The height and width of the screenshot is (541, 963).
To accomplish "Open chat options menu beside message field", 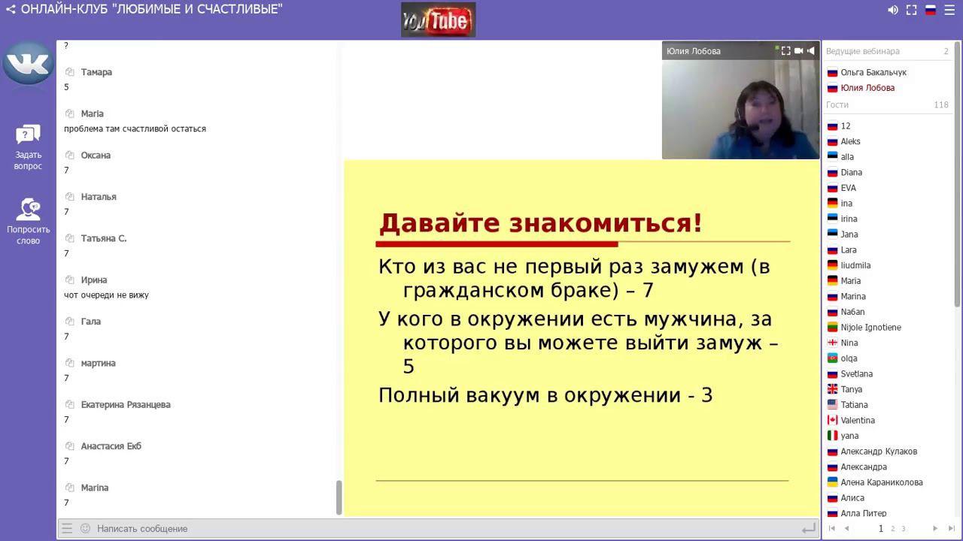I will coord(67,528).
